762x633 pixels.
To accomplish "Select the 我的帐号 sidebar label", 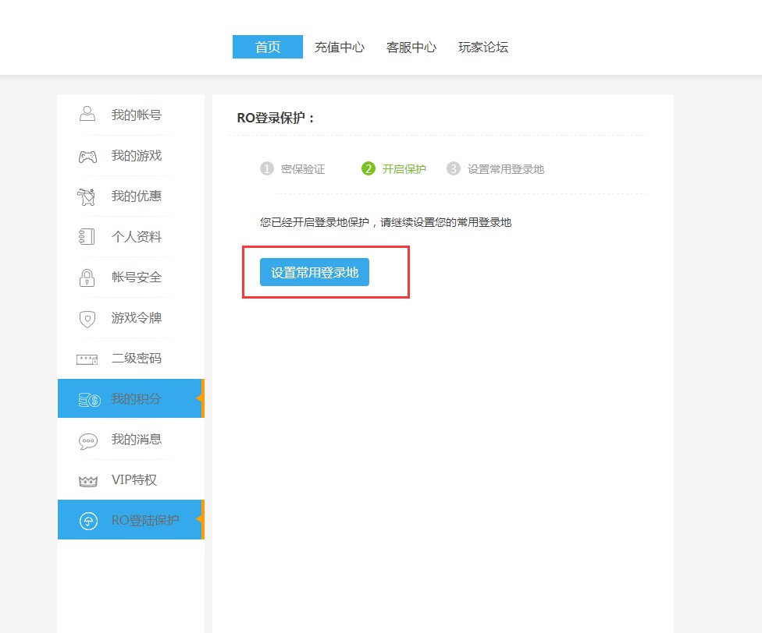I will click(137, 115).
